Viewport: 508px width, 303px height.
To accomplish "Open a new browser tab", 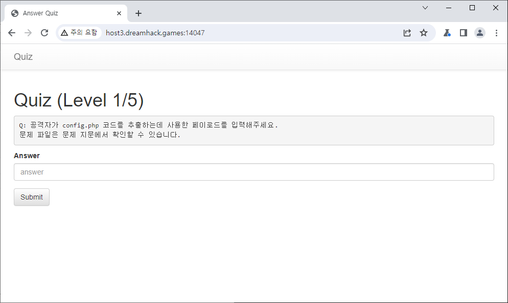I will [138, 13].
